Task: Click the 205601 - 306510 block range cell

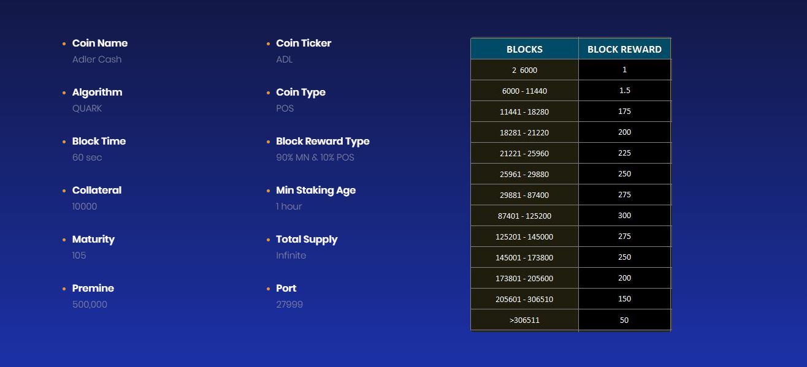Action: (x=524, y=299)
